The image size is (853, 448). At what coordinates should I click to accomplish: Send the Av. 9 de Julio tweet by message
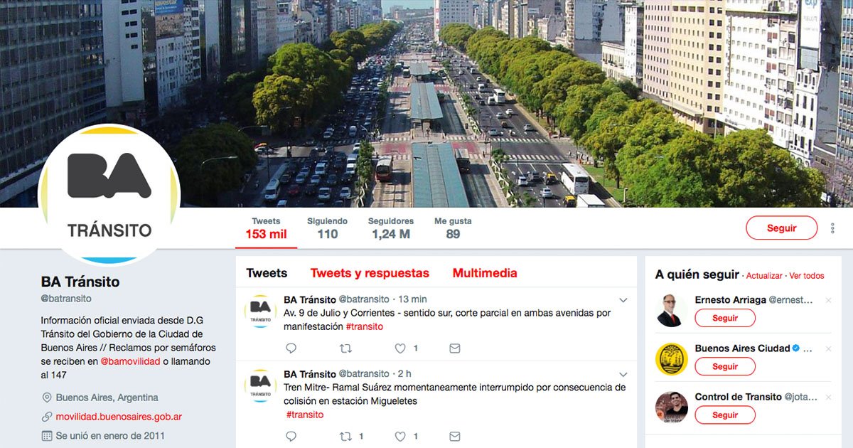pyautogui.click(x=455, y=348)
